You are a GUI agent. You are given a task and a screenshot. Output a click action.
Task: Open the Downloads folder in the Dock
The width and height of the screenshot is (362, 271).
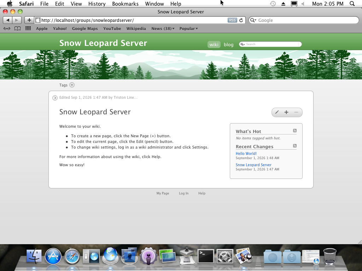[292, 257]
